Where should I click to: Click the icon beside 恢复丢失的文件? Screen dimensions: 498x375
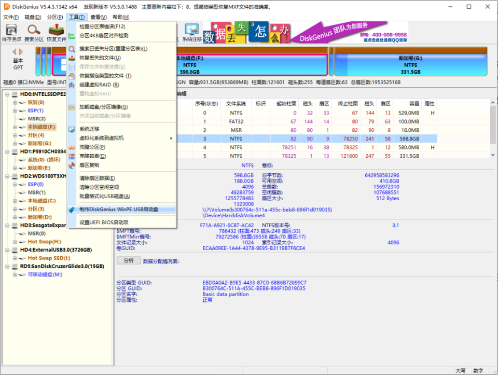click(72, 58)
